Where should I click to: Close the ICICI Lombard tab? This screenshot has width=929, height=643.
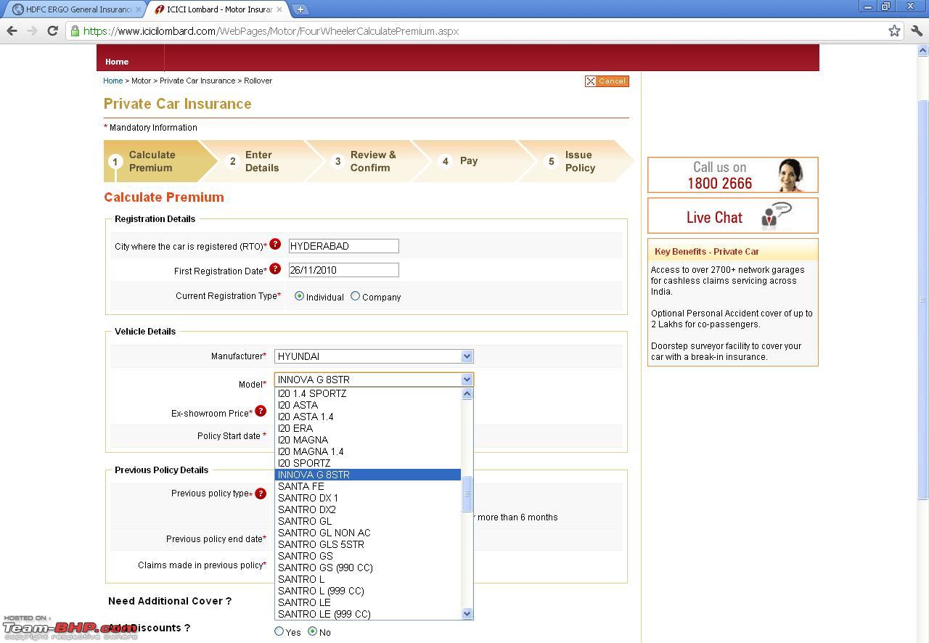pos(279,9)
